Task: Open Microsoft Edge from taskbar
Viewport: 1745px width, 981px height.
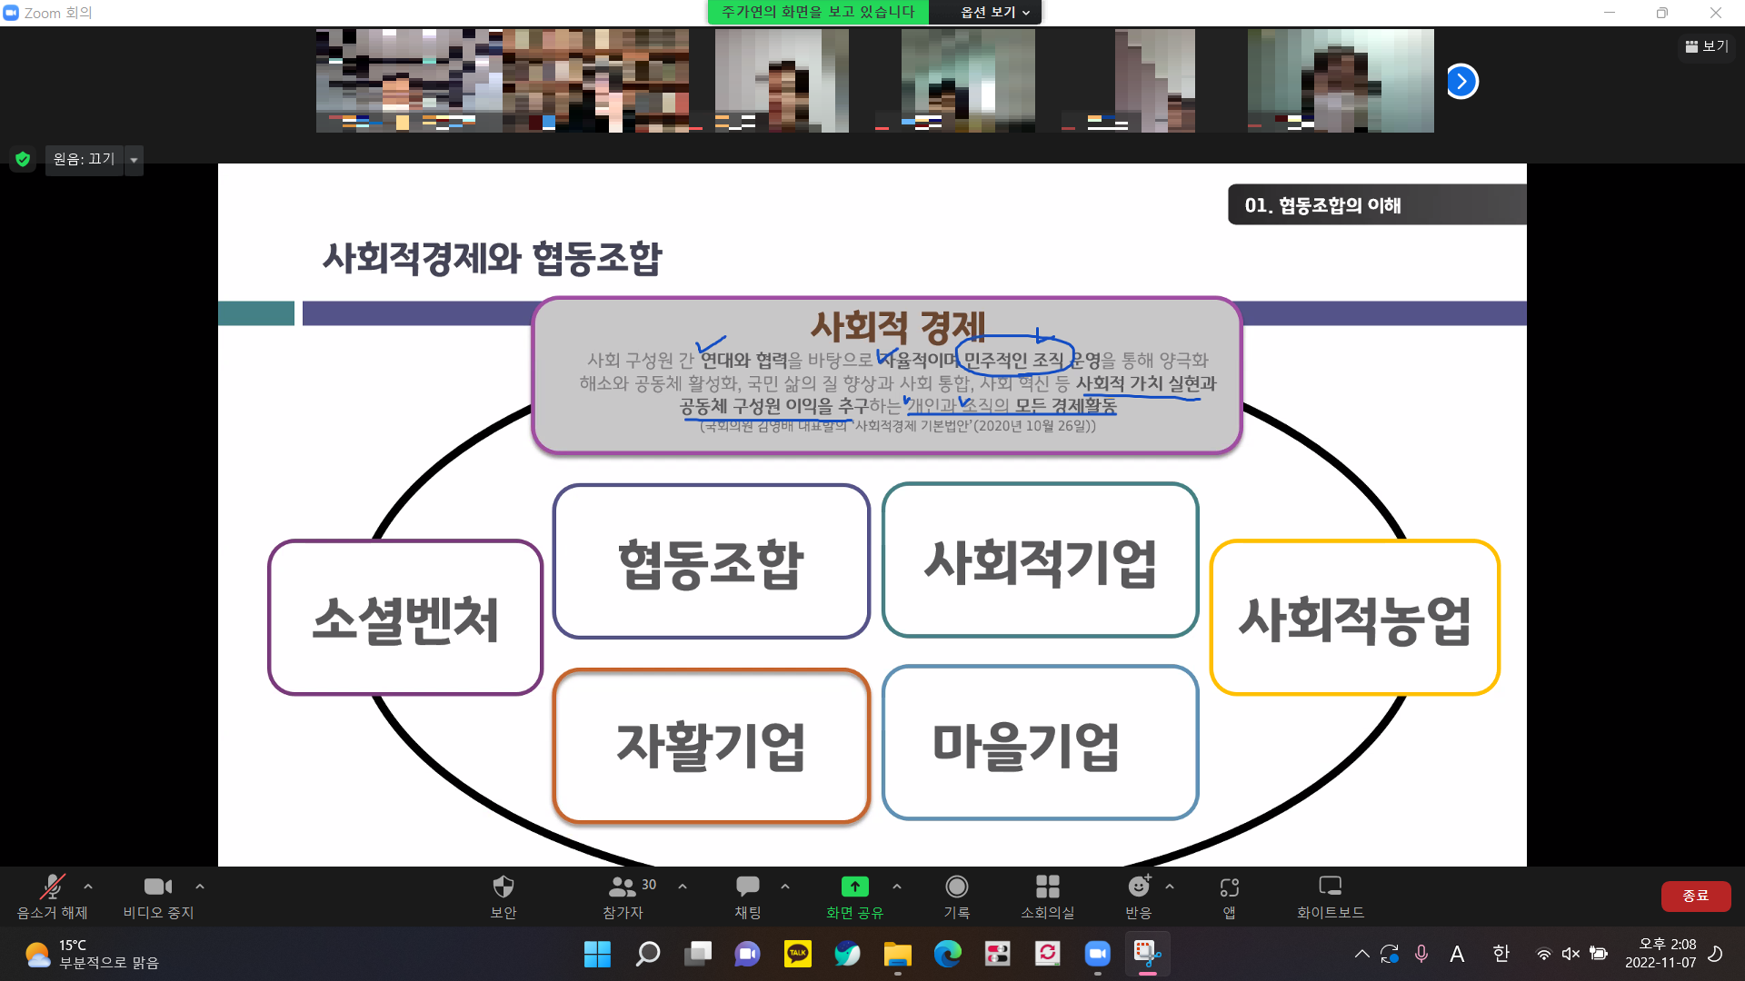Action: pyautogui.click(x=947, y=954)
